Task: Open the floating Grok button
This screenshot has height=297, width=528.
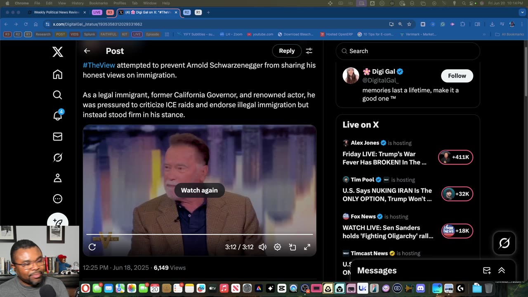Action: [504, 243]
